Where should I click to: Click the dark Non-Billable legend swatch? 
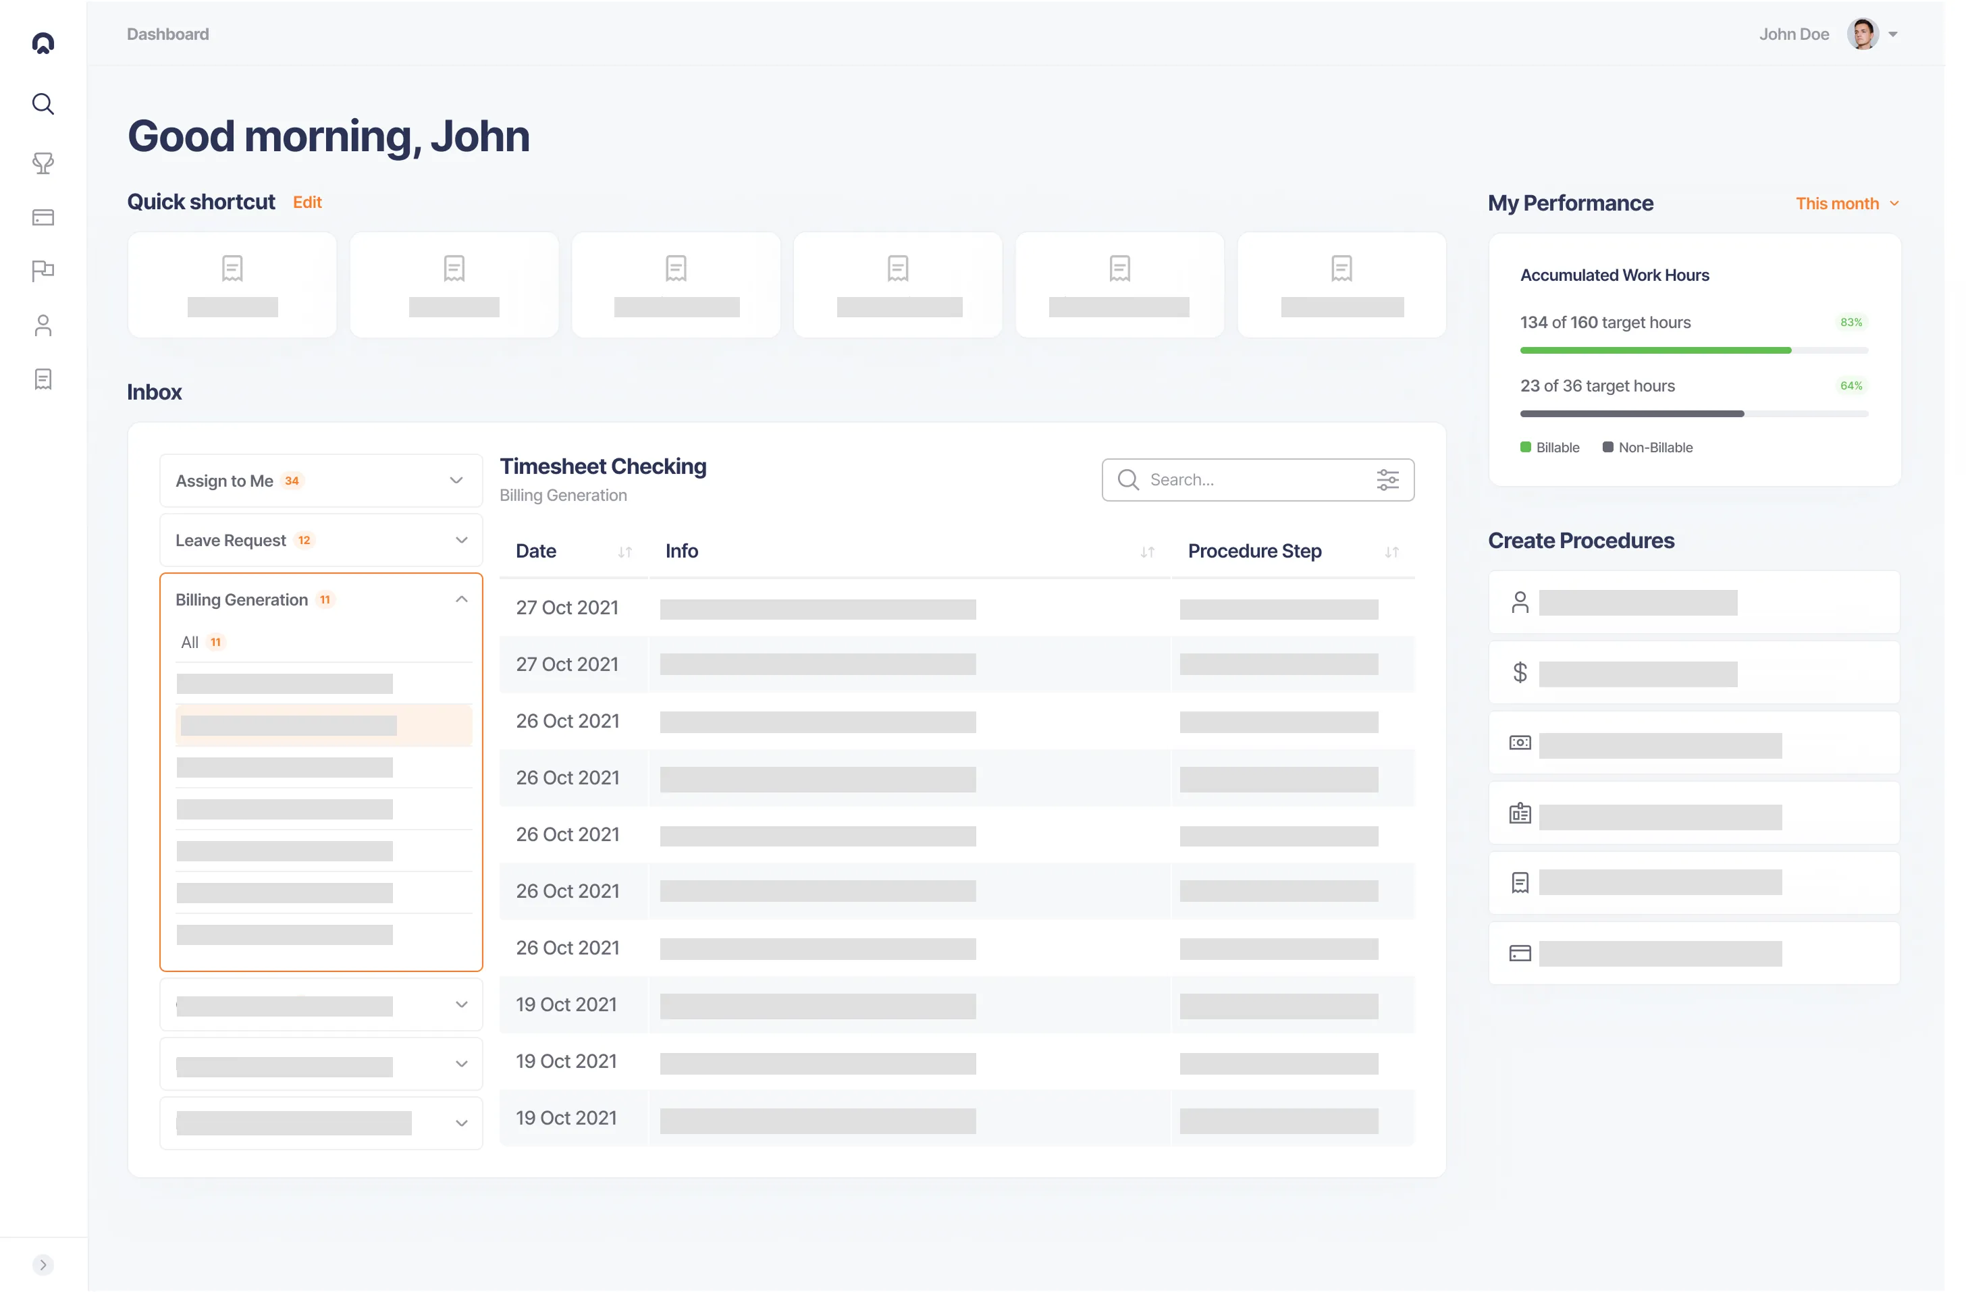click(x=1607, y=447)
